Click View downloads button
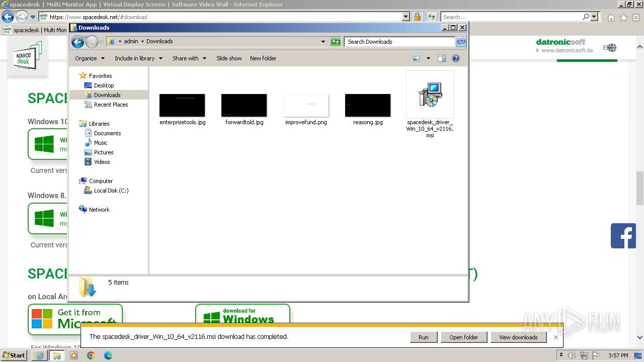This screenshot has width=644, height=362. [518, 337]
